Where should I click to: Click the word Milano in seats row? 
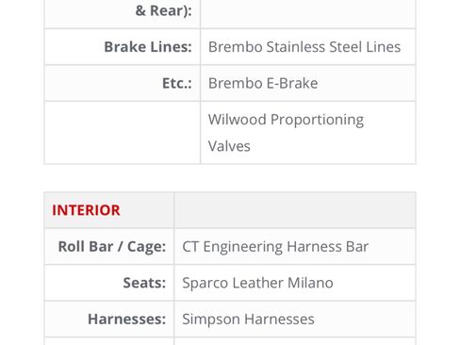tap(310, 283)
